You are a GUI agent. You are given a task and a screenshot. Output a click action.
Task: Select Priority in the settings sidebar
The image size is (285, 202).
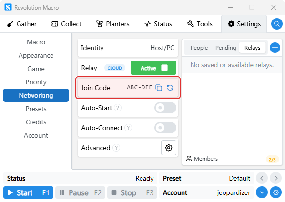[36, 82]
